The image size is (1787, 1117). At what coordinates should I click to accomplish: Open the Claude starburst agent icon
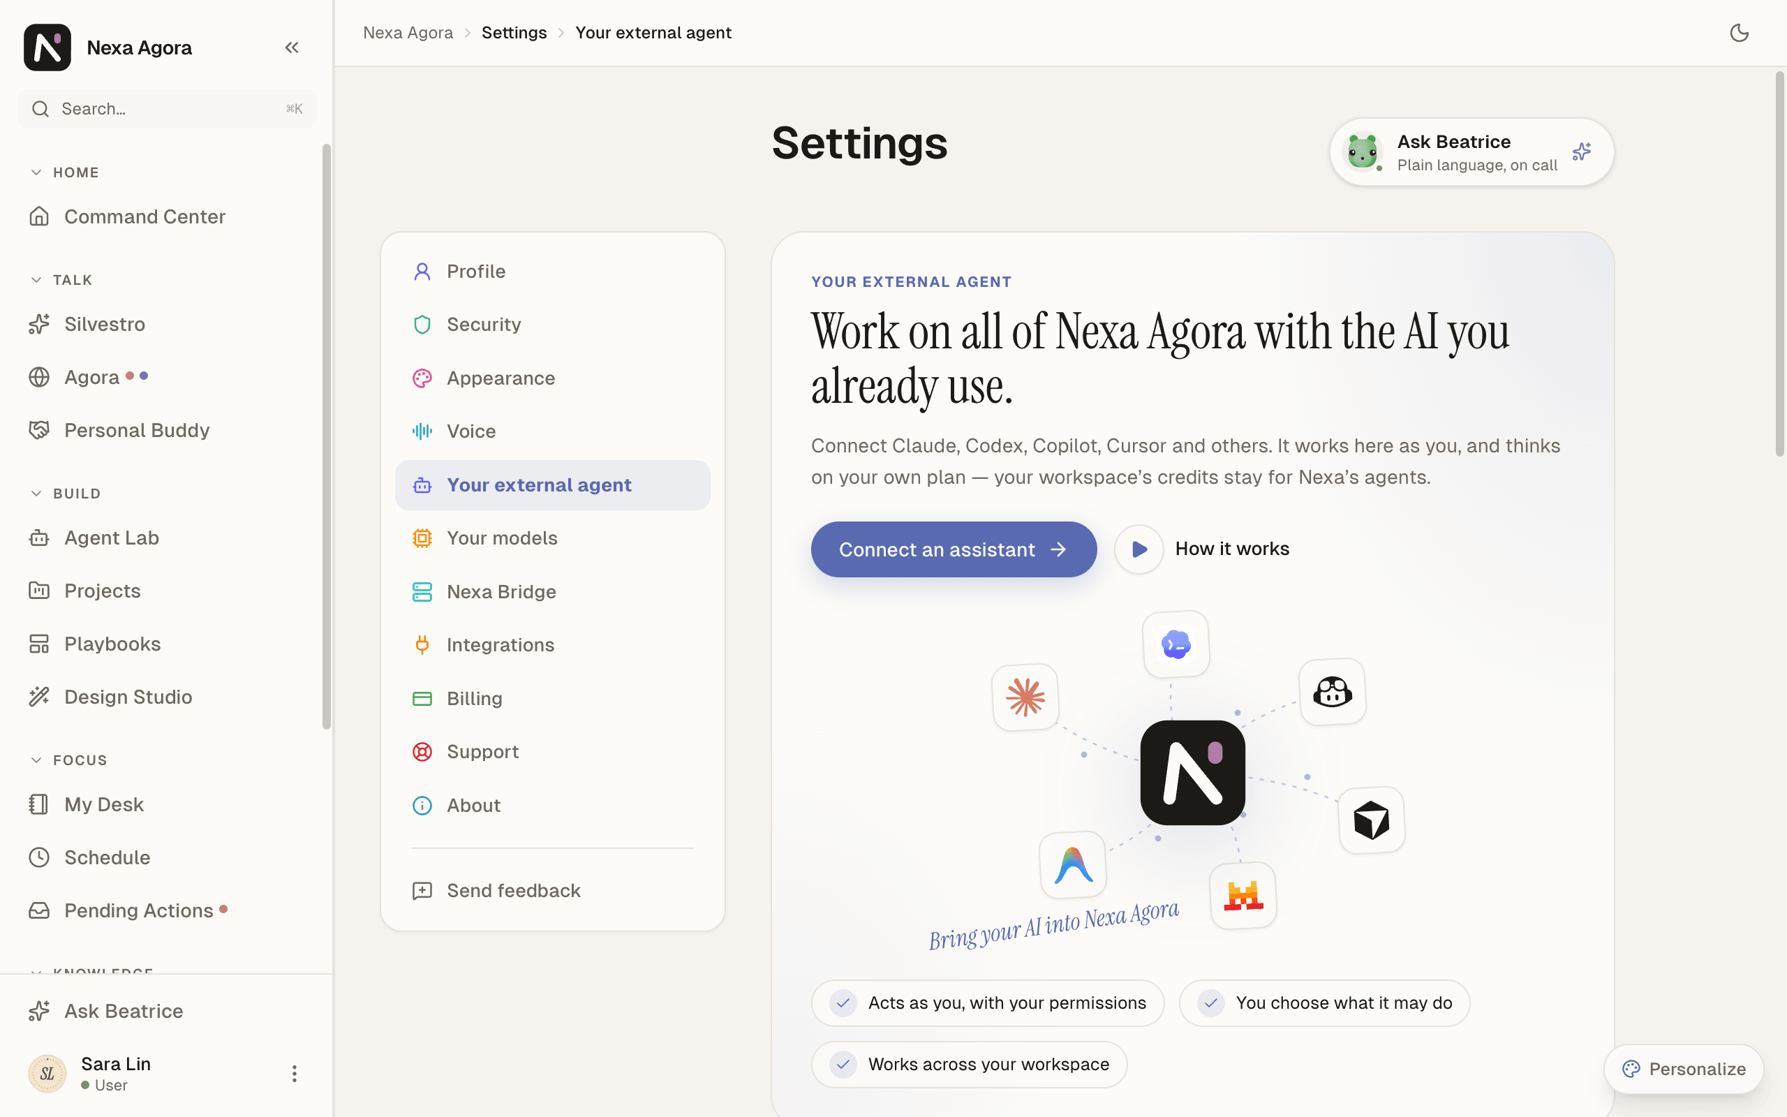(x=1025, y=697)
